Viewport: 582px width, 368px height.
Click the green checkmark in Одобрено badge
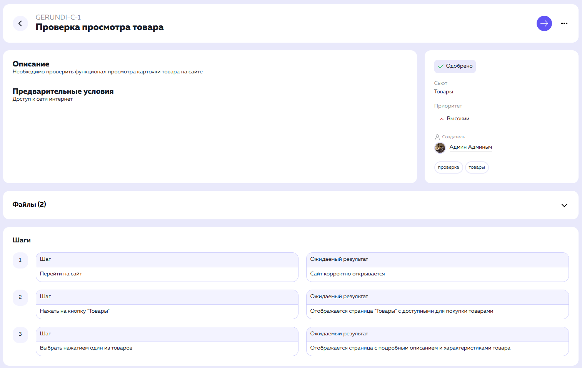[x=441, y=66]
